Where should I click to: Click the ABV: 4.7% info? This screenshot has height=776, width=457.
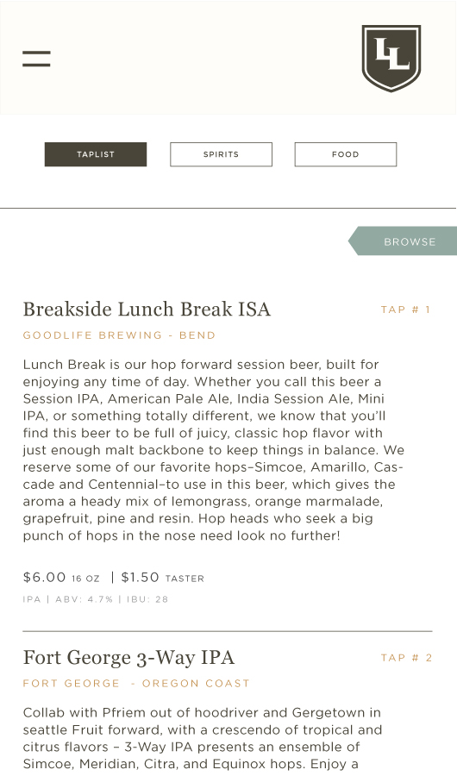[x=85, y=599]
